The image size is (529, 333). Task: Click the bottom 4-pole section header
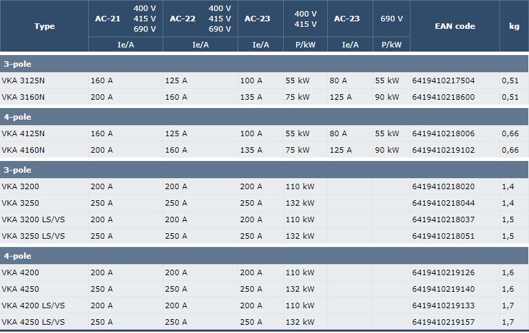pyautogui.click(x=17, y=256)
